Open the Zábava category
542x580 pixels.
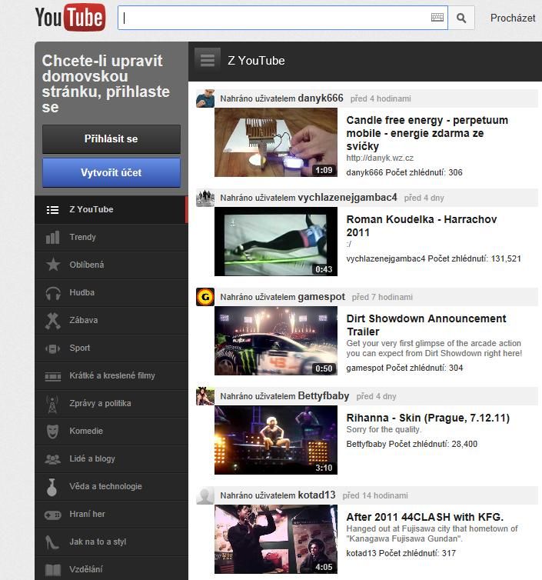click(111, 320)
